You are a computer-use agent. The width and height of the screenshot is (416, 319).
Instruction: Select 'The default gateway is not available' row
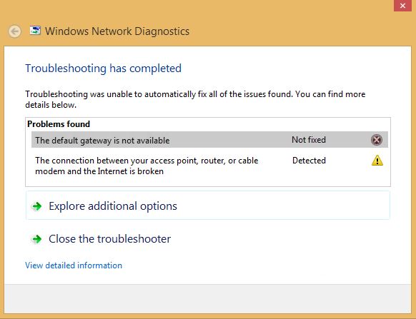209,140
